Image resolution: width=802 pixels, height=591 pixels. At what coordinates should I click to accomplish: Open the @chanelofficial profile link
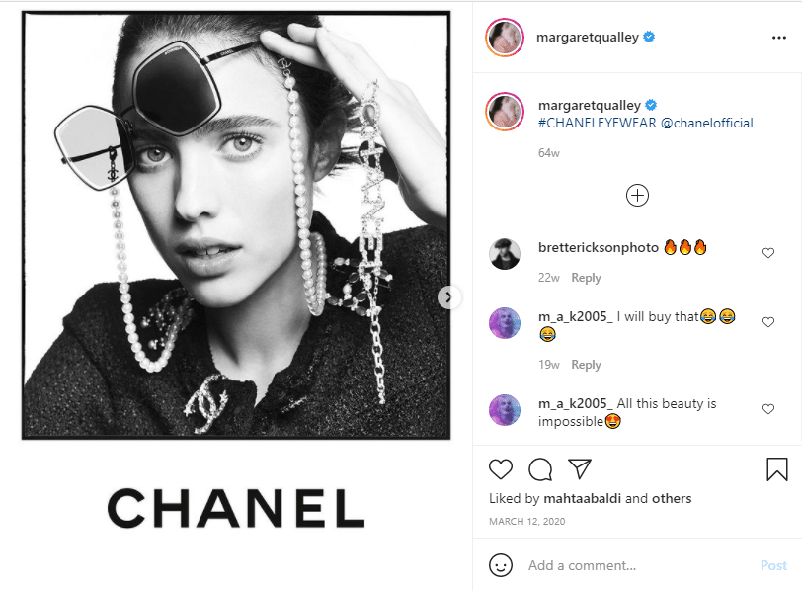click(x=708, y=123)
